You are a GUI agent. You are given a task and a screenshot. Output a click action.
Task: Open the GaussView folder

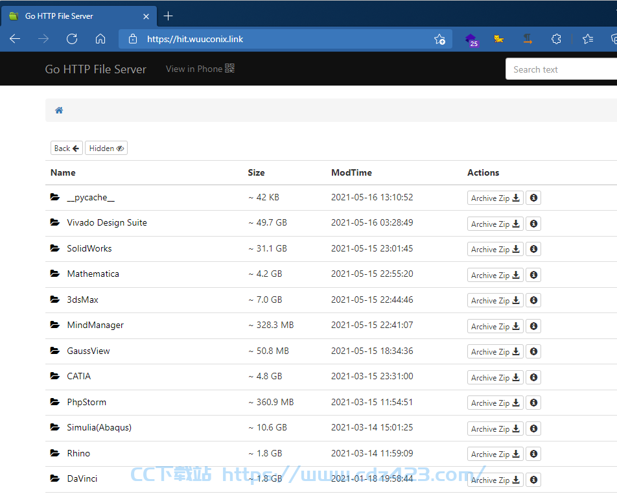point(88,351)
